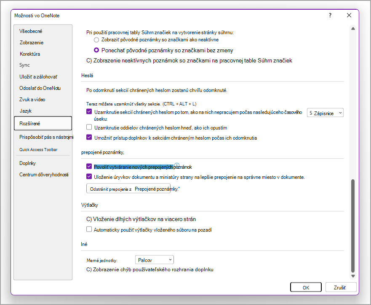Screen dimensions: 371x305
Task: Open the Palcov units dropdown
Action: pos(155,260)
